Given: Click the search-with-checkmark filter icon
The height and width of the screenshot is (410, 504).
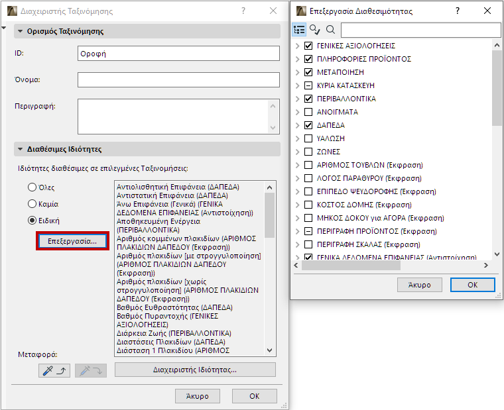Looking at the screenshot, I should [x=315, y=30].
